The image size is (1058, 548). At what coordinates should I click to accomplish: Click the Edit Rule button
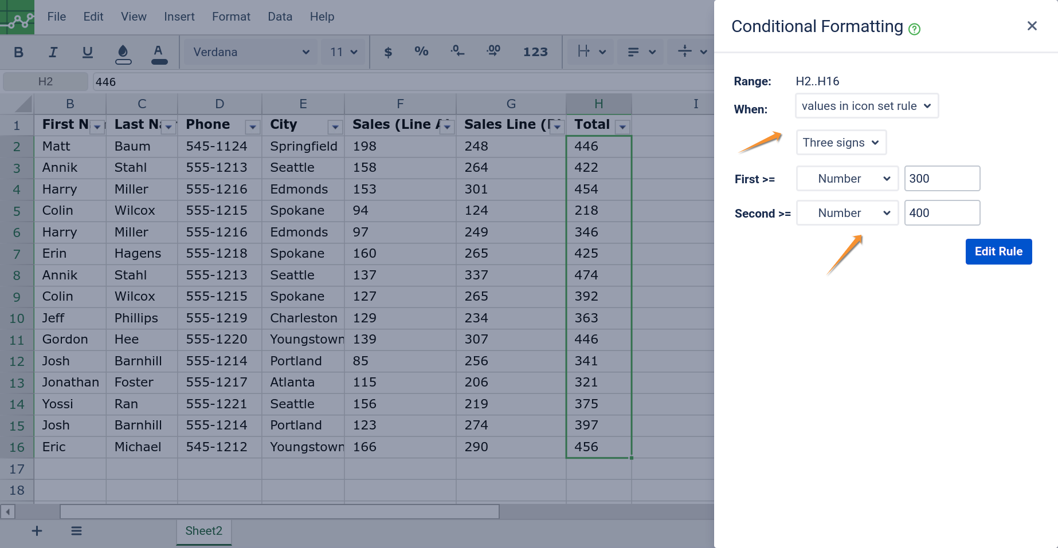tap(998, 251)
